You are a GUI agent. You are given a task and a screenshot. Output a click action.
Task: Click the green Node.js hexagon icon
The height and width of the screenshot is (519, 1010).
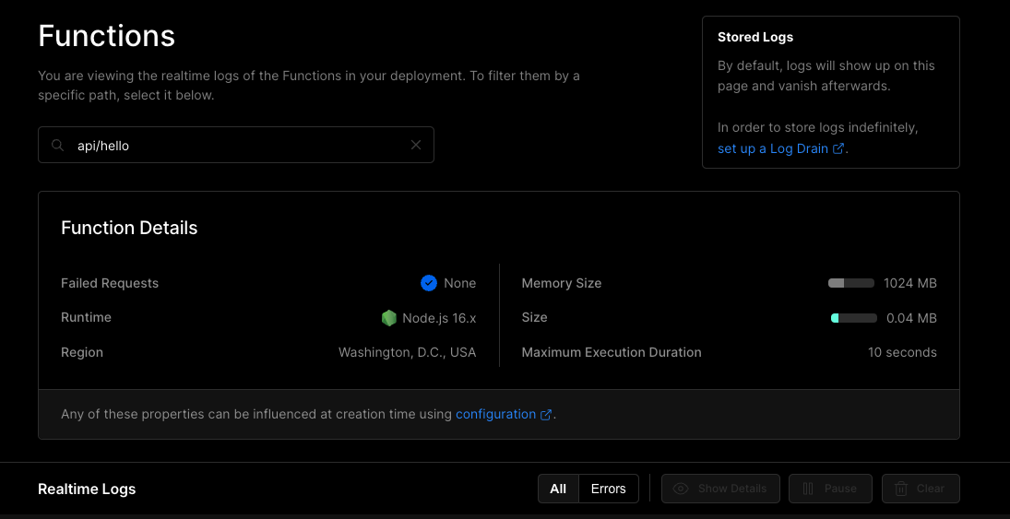click(x=389, y=318)
